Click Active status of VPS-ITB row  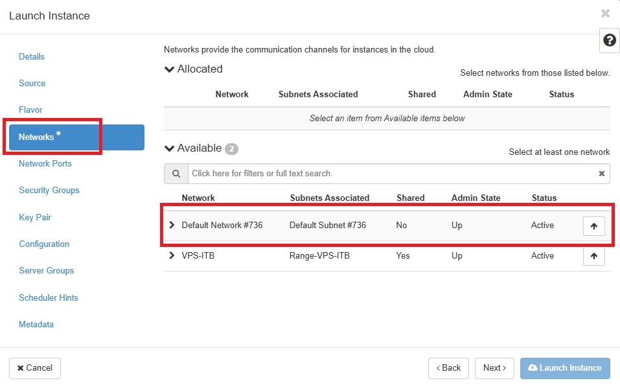(542, 255)
